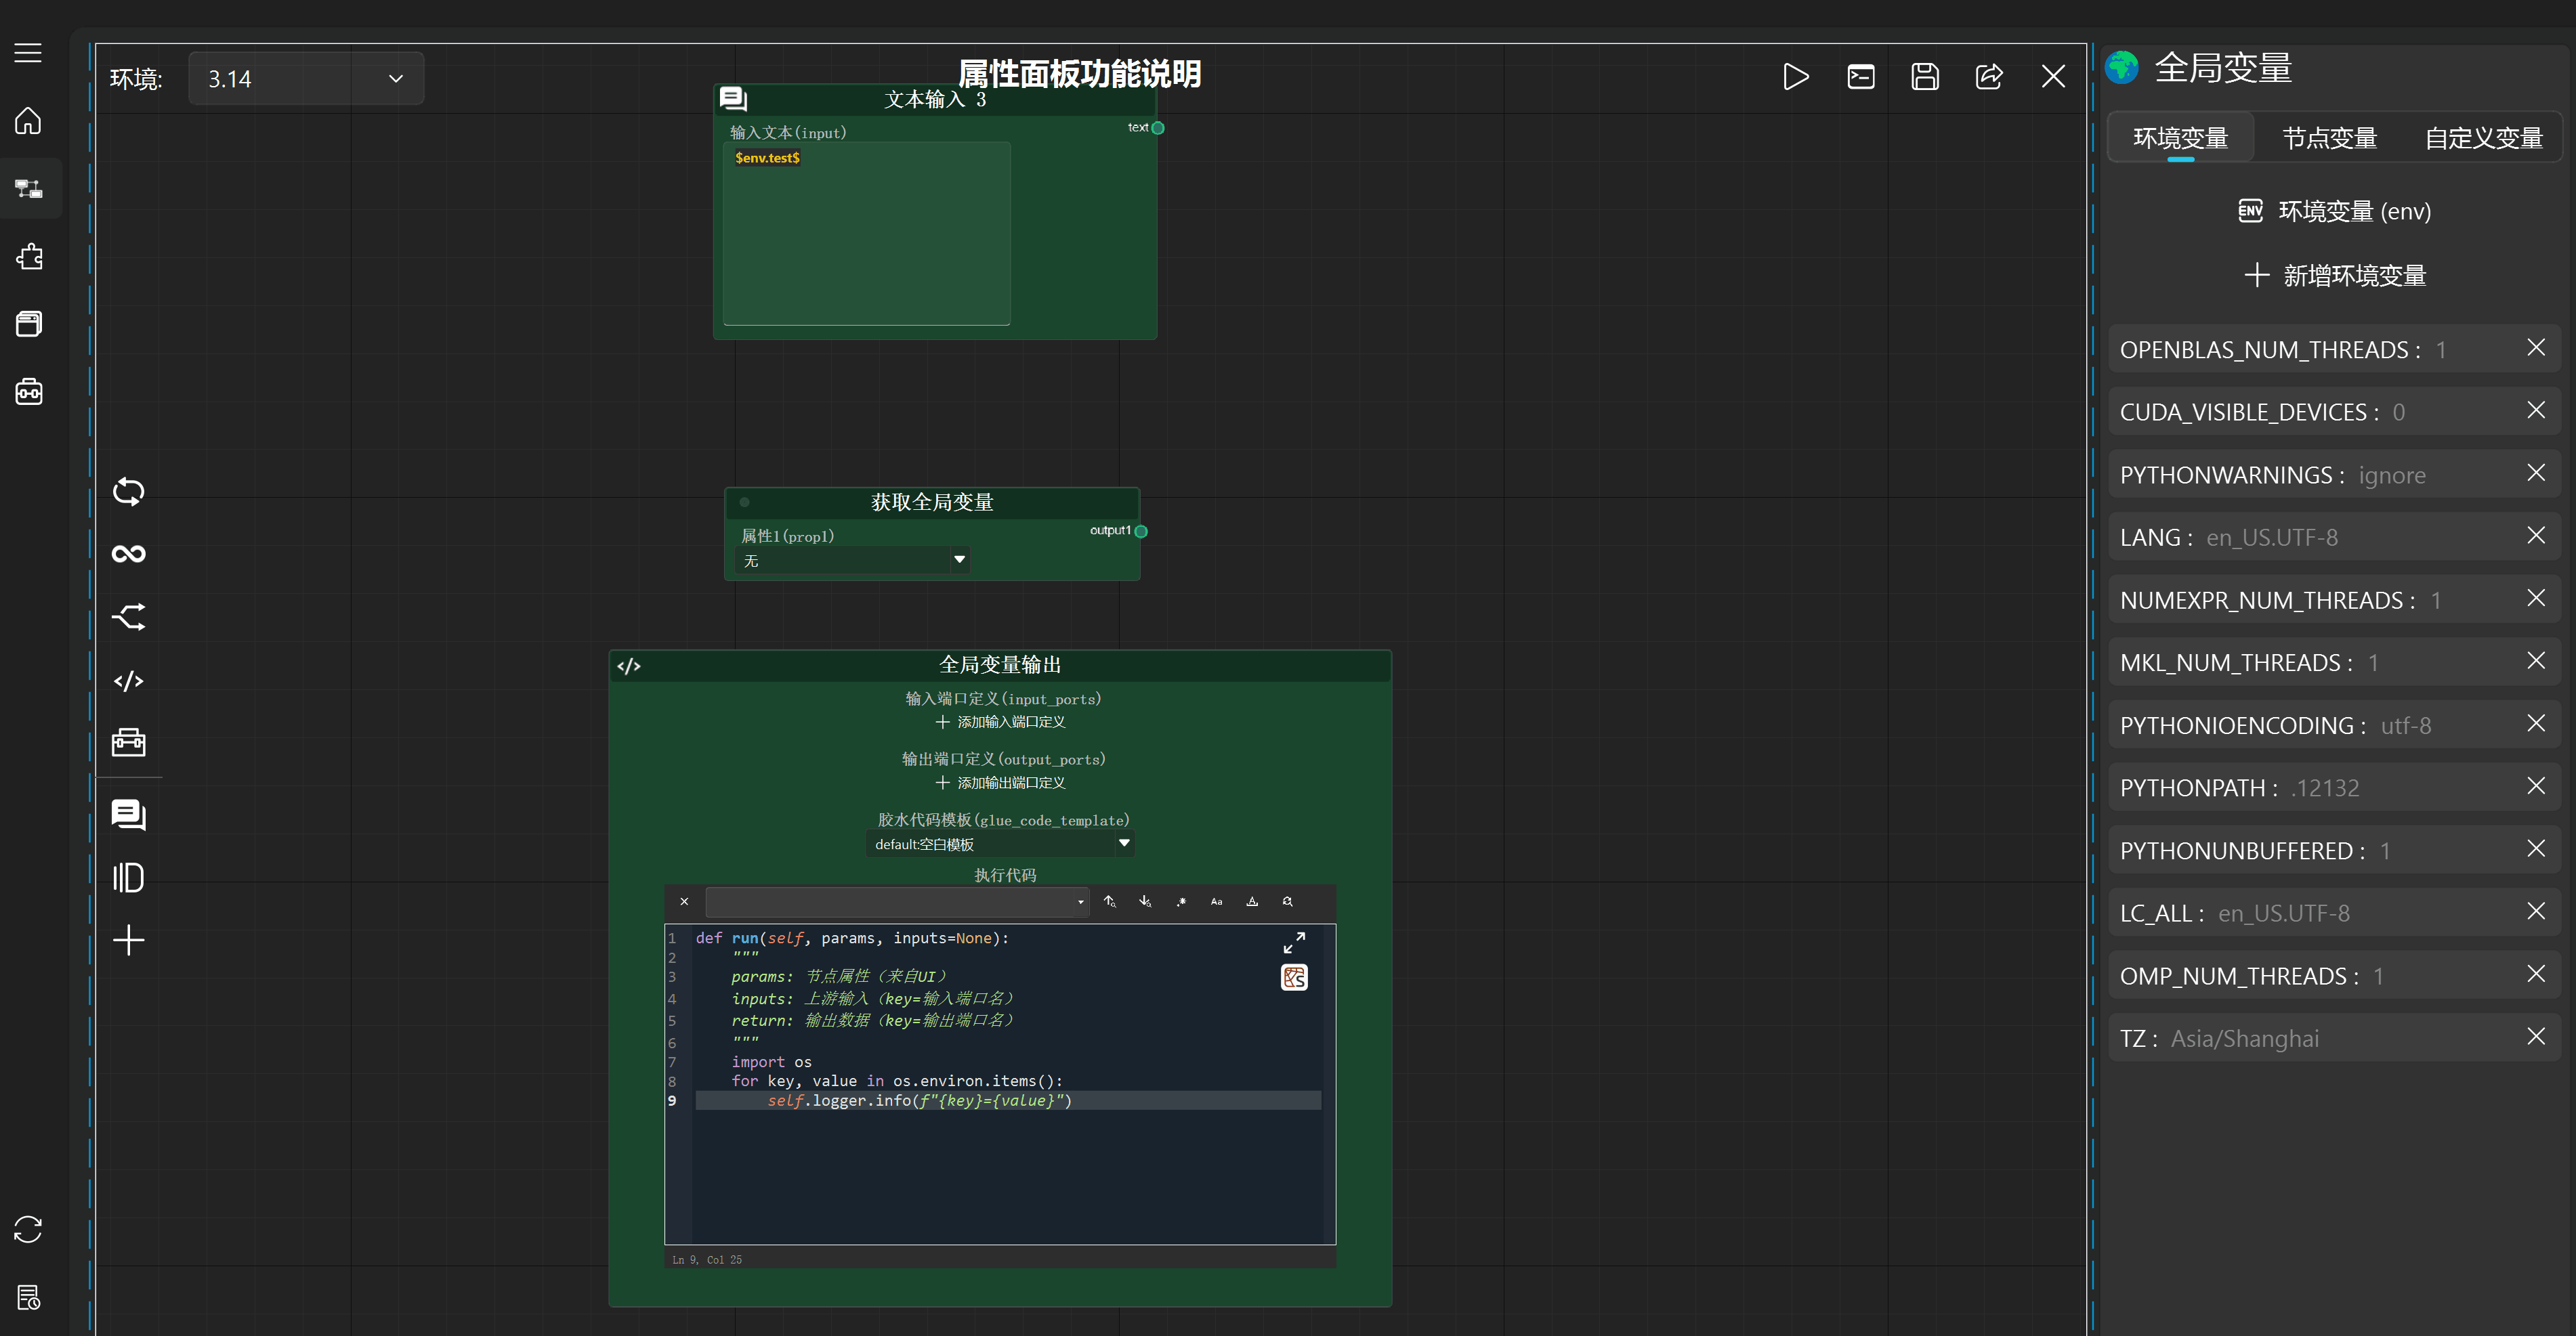This screenshot has width=2576, height=1336.
Task: Select the ID node palette icon
Action: pos(128,878)
